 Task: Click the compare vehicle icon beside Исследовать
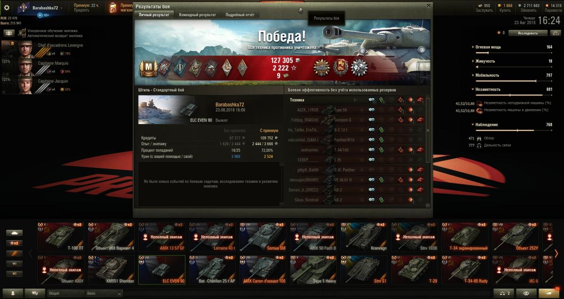555,33
